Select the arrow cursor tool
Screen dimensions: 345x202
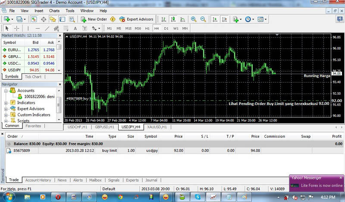(7, 28)
